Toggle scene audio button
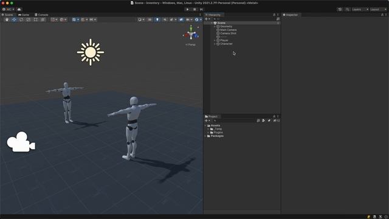Screen dimensions: 389x219 pyautogui.click(x=165, y=19)
